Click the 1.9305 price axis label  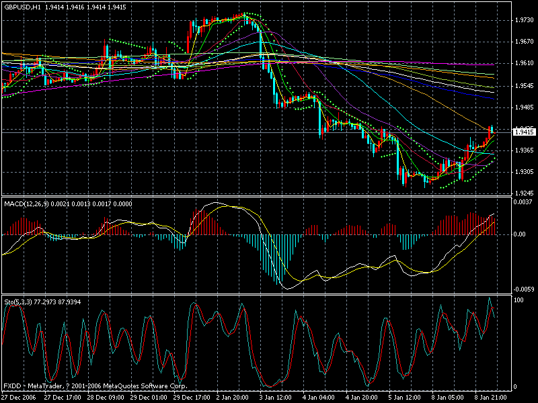coord(523,171)
